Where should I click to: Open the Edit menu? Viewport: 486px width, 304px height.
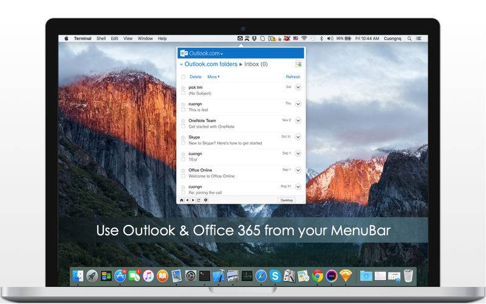pos(115,38)
